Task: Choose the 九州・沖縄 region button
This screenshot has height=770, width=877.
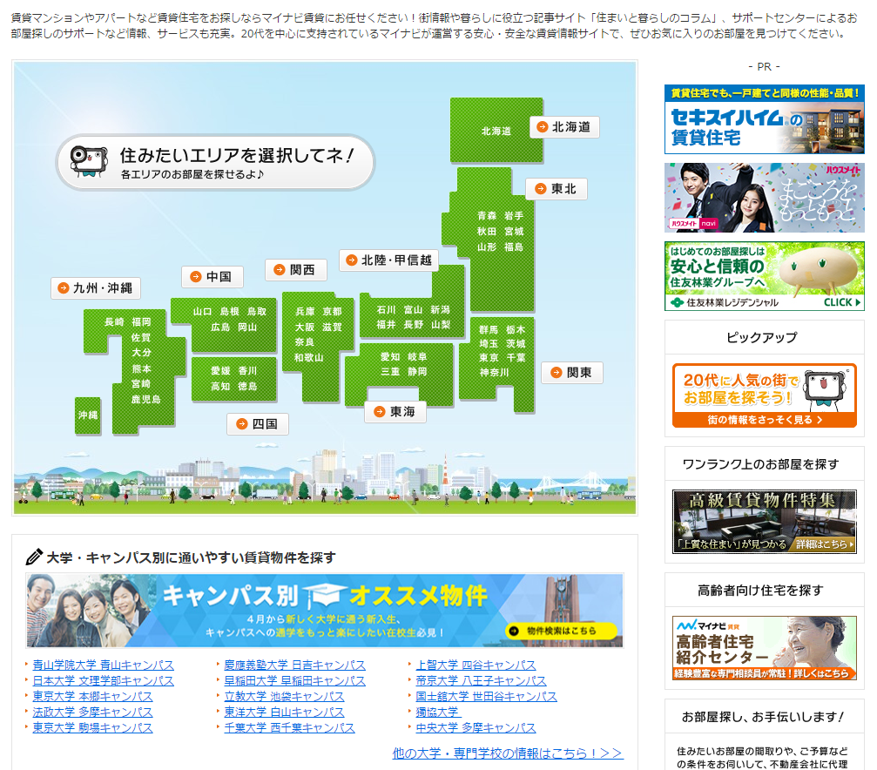Action: click(96, 288)
